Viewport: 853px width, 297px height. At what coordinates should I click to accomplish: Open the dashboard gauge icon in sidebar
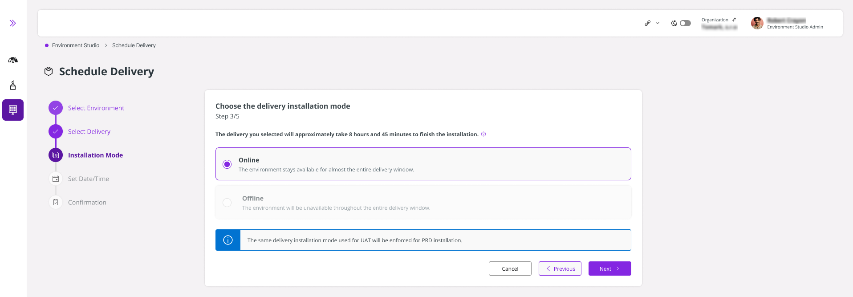tap(13, 60)
